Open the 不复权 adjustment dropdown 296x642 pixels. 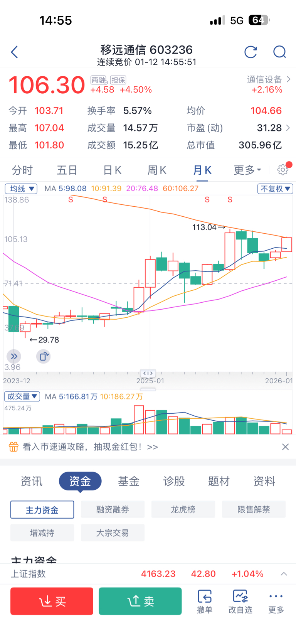(275, 189)
